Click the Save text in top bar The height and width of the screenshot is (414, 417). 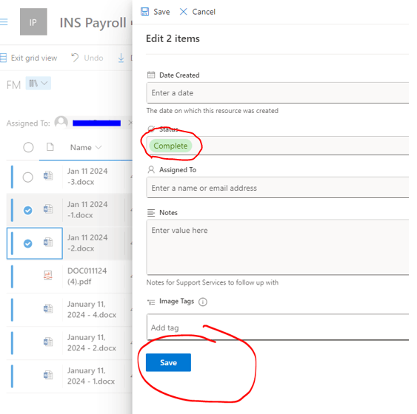pyautogui.click(x=161, y=12)
